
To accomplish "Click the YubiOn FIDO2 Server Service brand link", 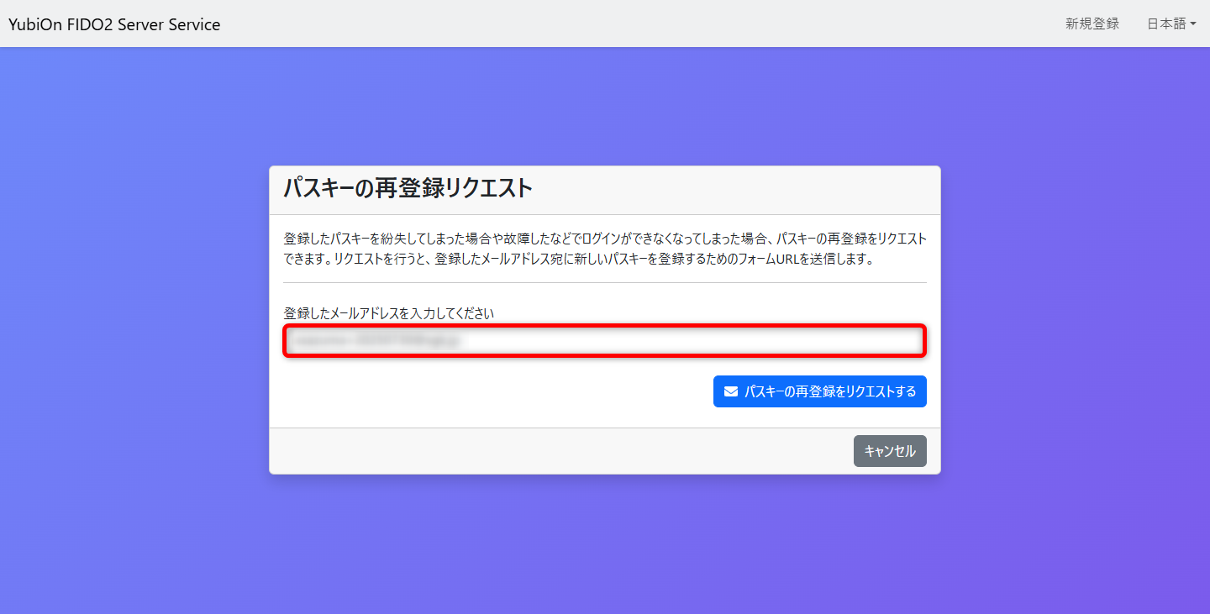I will 114,24.
